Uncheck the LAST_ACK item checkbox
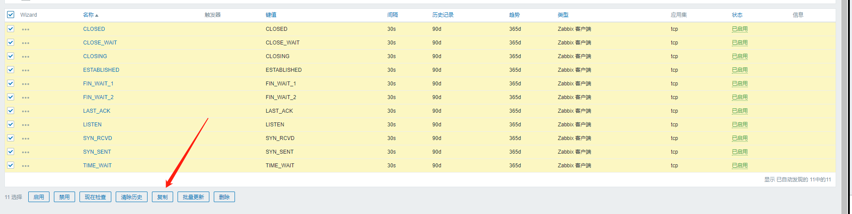Screen dimensions: 852x214 point(11,111)
